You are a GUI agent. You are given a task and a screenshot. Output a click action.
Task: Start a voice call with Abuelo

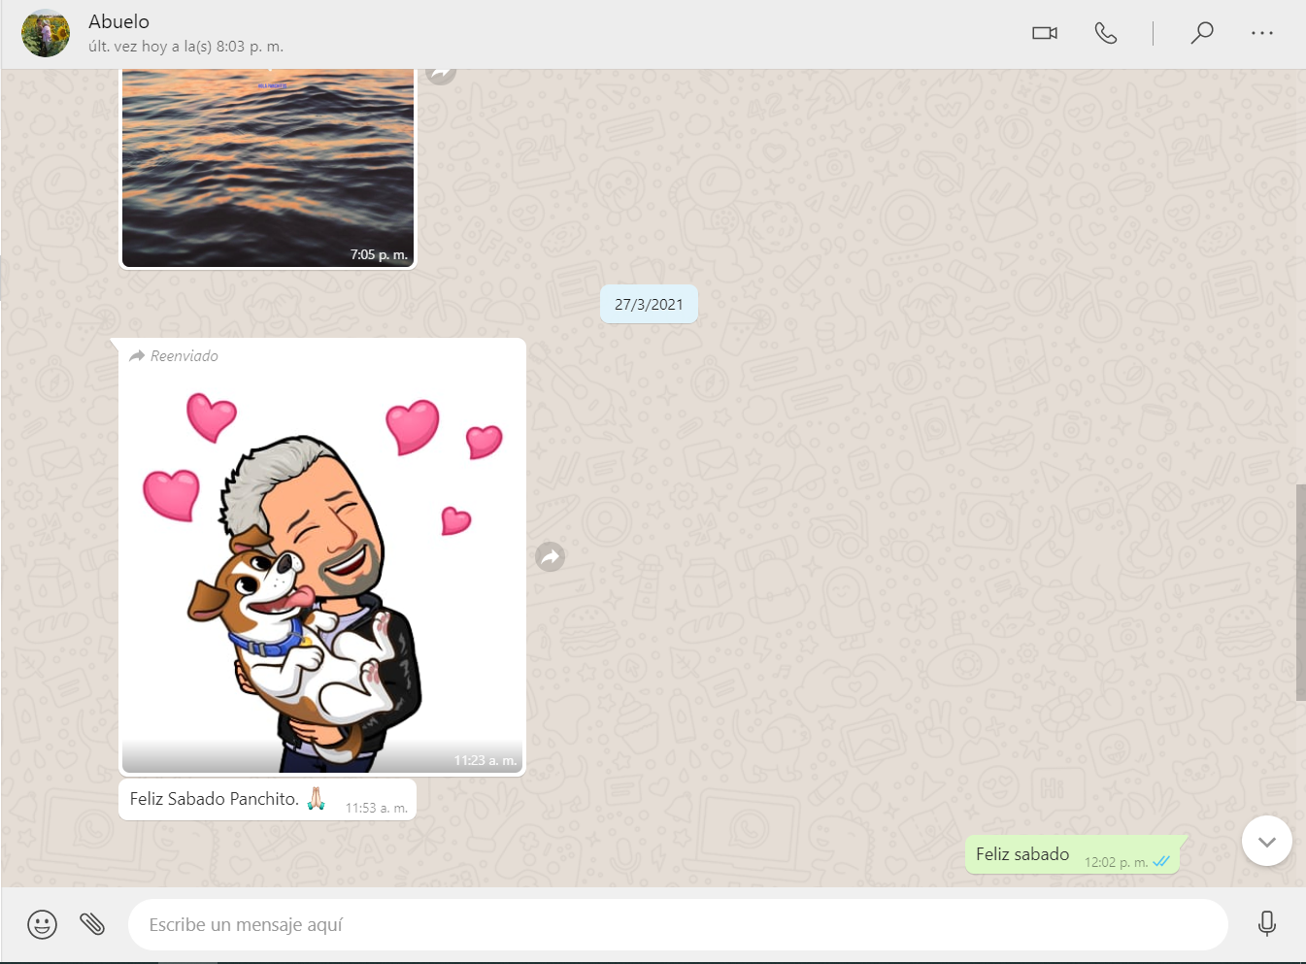click(1106, 33)
